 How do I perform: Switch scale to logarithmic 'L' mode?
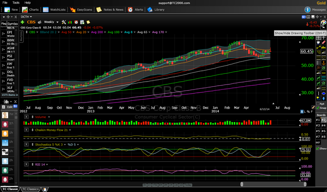(305, 112)
